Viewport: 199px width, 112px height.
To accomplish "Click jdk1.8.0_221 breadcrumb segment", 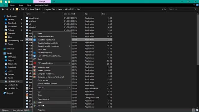I will [x=69, y=9].
